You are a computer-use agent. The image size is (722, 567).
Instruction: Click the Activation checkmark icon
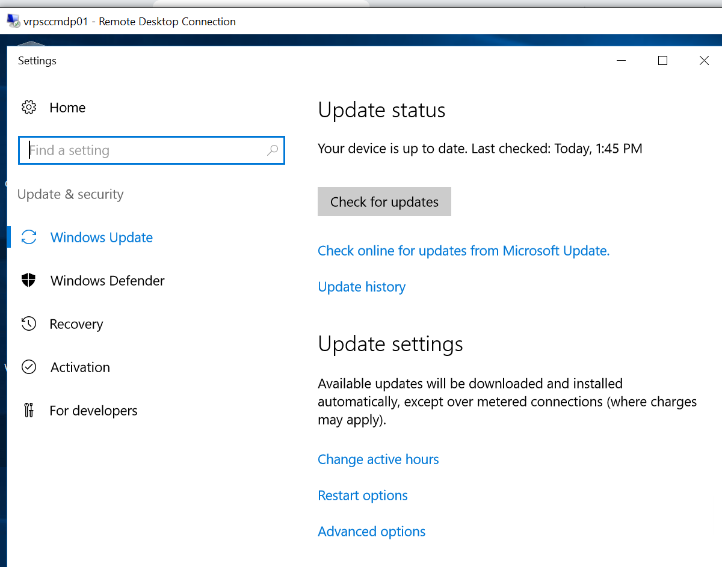click(x=28, y=367)
